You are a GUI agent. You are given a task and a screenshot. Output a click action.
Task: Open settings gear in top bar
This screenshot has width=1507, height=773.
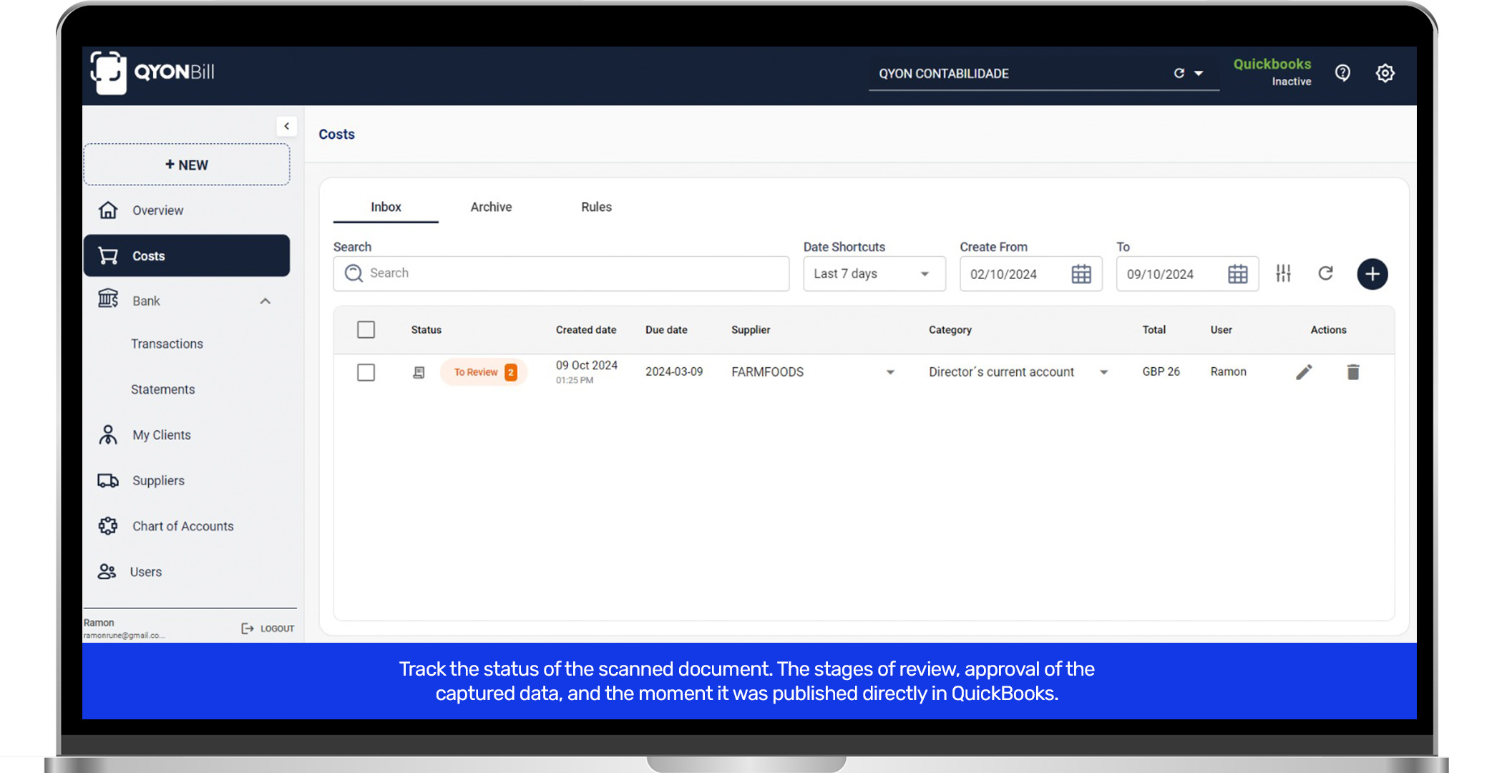click(1385, 73)
